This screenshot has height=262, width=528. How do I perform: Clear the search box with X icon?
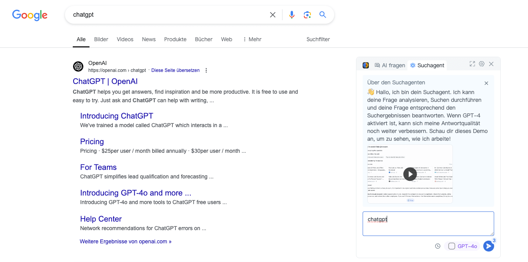coord(273,15)
